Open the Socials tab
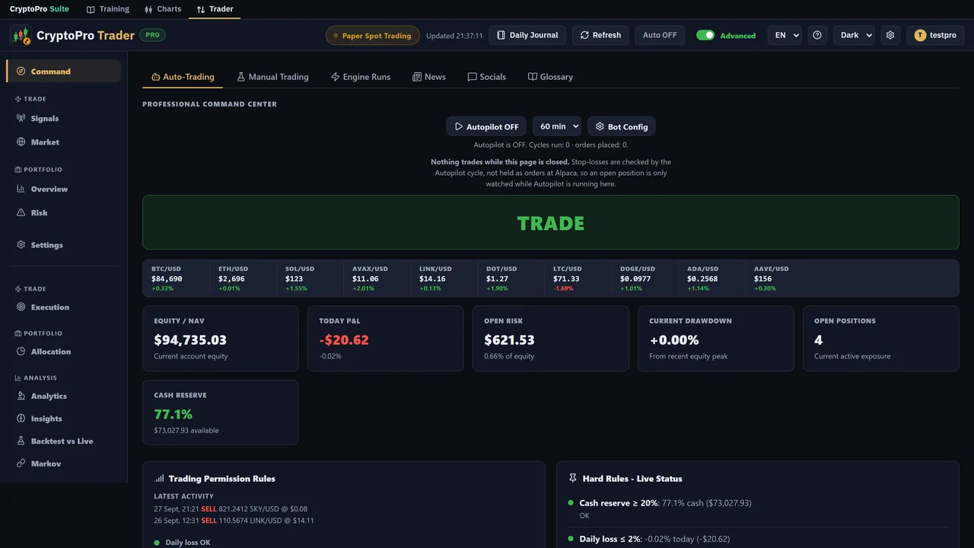The image size is (974, 548). [487, 77]
